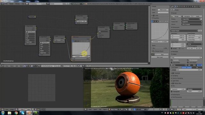Click the Node Name field RGB Curves
205x115 pixels.
[x=163, y=10]
